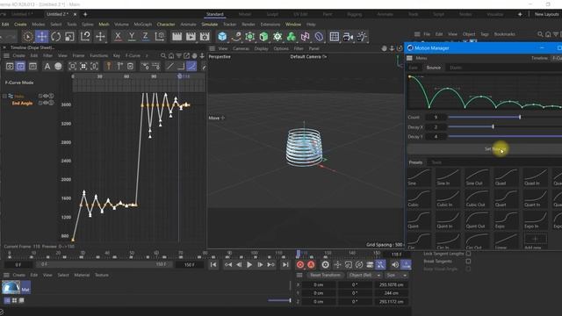The width and height of the screenshot is (562, 316).
Task: Select the Mat material thumbnail
Action: tap(11, 287)
